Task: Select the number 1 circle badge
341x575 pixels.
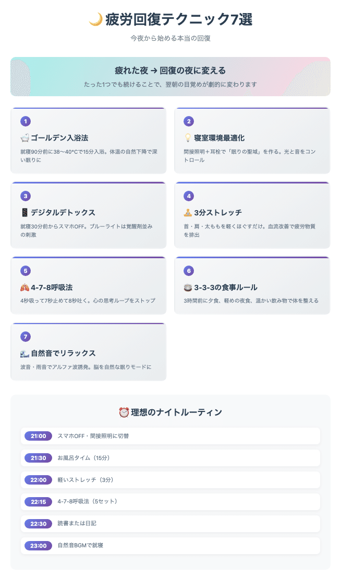Action: tap(25, 121)
